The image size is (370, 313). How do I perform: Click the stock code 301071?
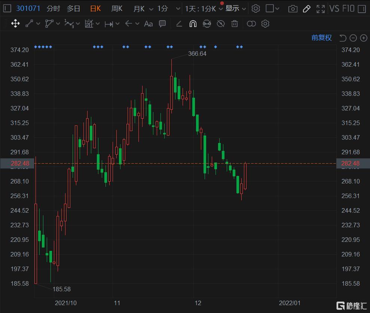coord(28,9)
